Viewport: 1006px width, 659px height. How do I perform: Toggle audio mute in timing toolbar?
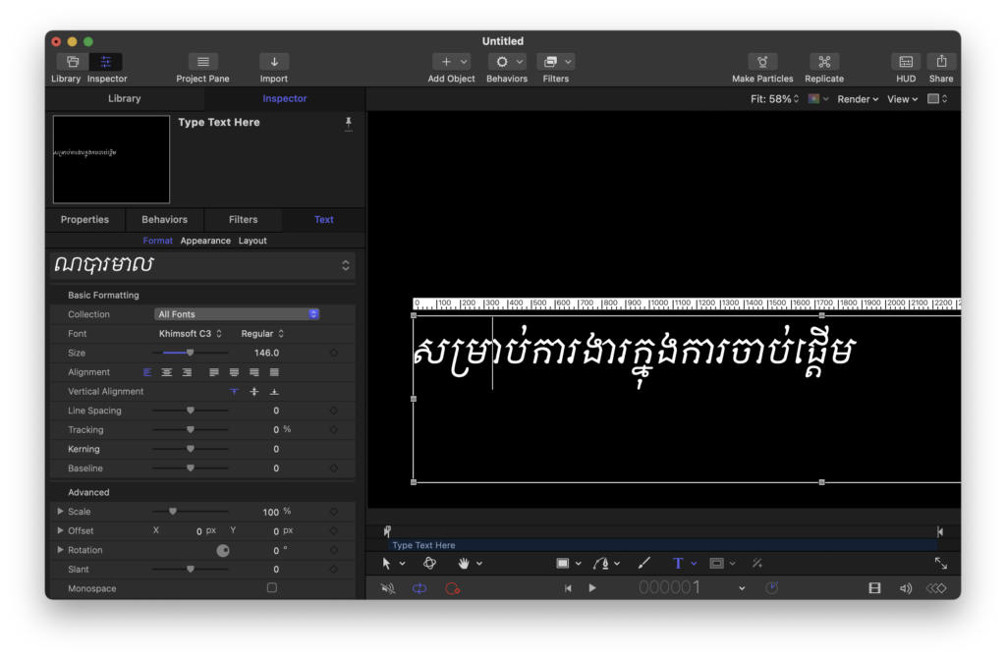coord(388,588)
